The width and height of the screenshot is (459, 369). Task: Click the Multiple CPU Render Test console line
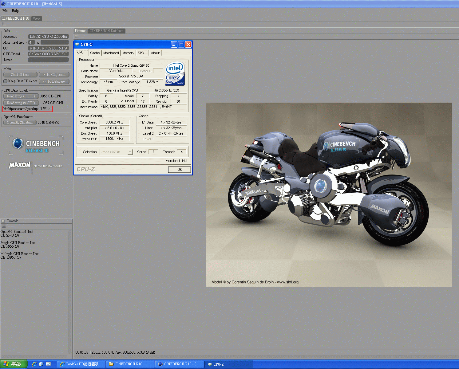(x=20, y=254)
